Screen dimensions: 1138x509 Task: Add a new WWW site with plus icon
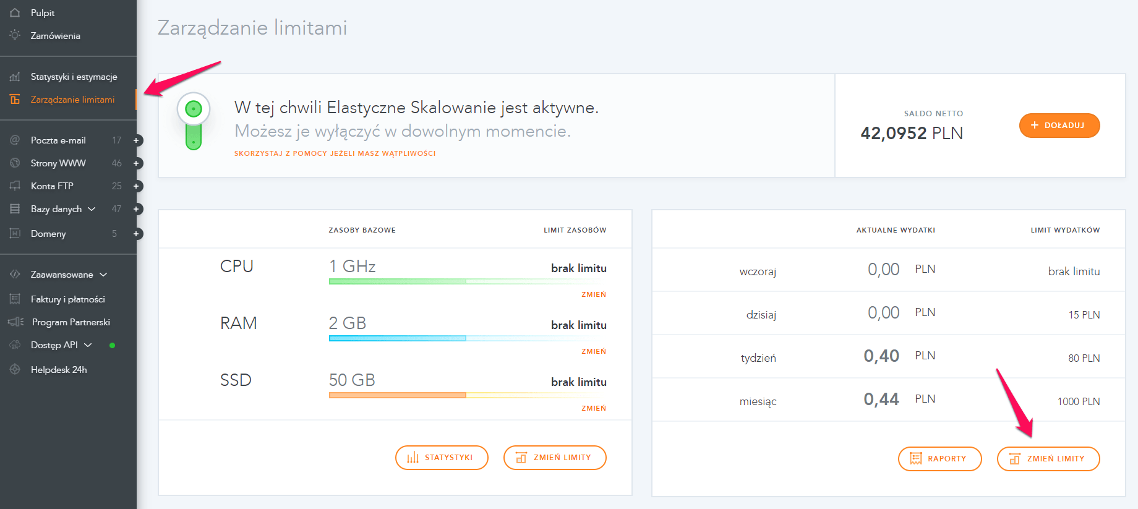click(137, 163)
